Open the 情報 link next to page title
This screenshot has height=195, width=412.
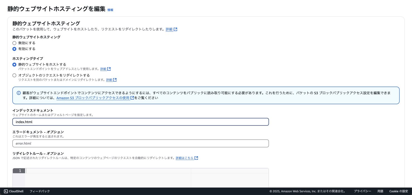pos(110,10)
